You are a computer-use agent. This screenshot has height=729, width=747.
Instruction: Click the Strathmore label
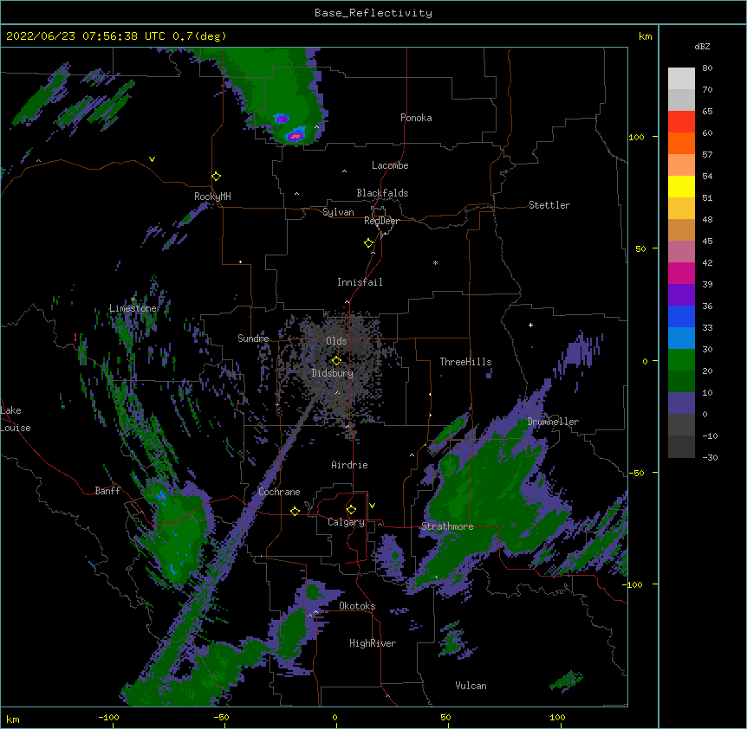(447, 526)
